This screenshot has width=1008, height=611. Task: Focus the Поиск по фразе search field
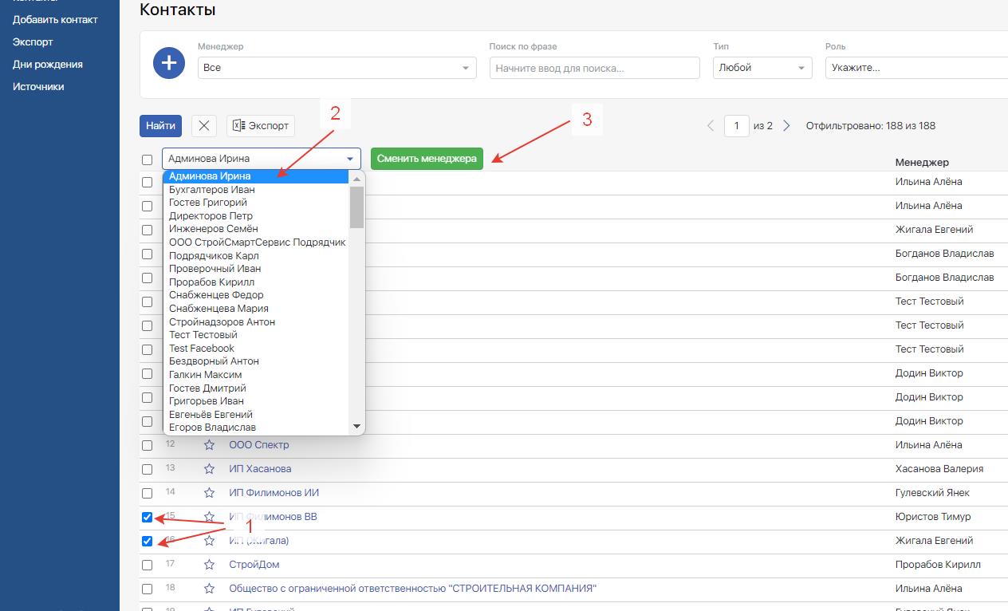pos(594,68)
